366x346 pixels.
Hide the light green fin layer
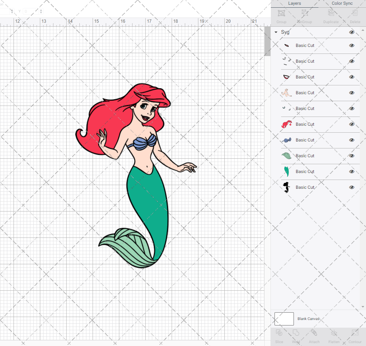click(x=351, y=156)
